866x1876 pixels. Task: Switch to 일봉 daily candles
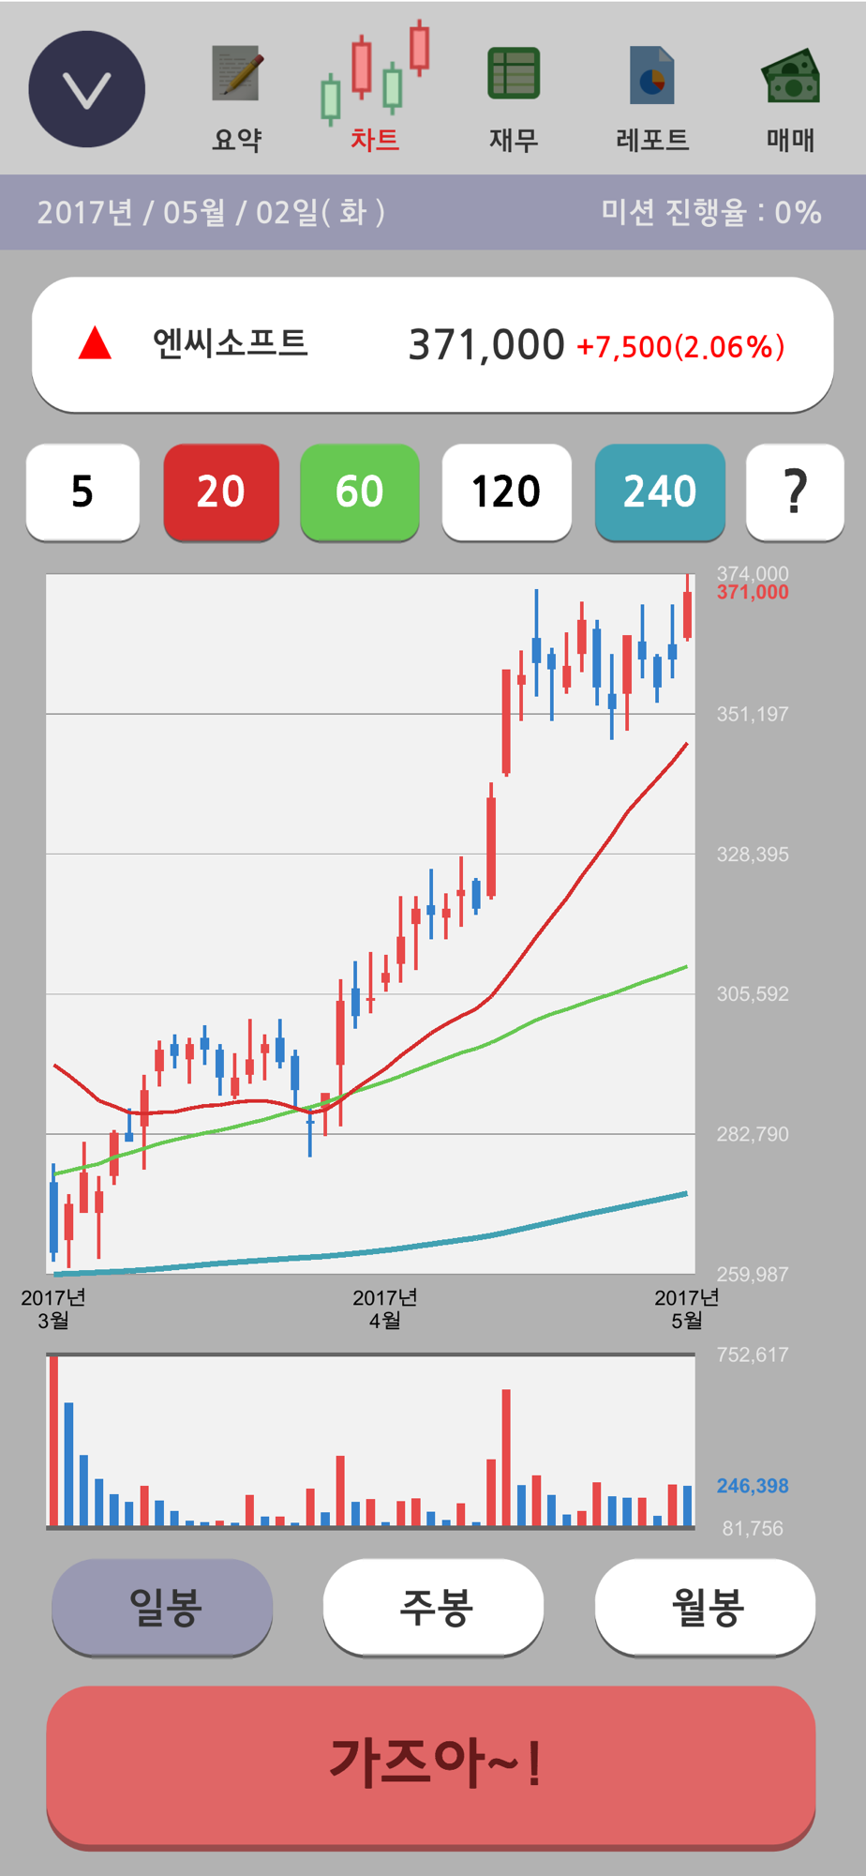coord(162,1607)
